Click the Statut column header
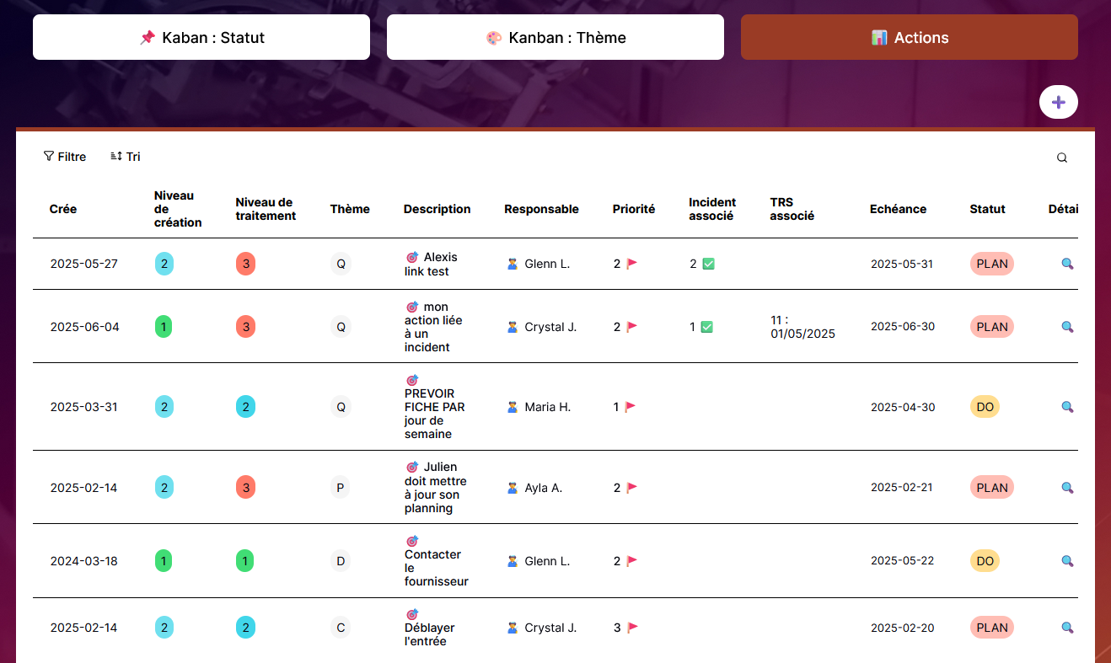Viewport: 1111px width, 663px height. [x=987, y=209]
